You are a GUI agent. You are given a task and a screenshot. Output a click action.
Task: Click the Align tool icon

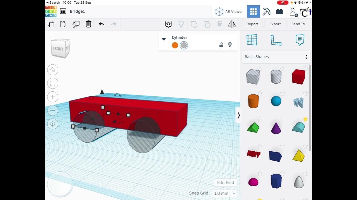219,24
